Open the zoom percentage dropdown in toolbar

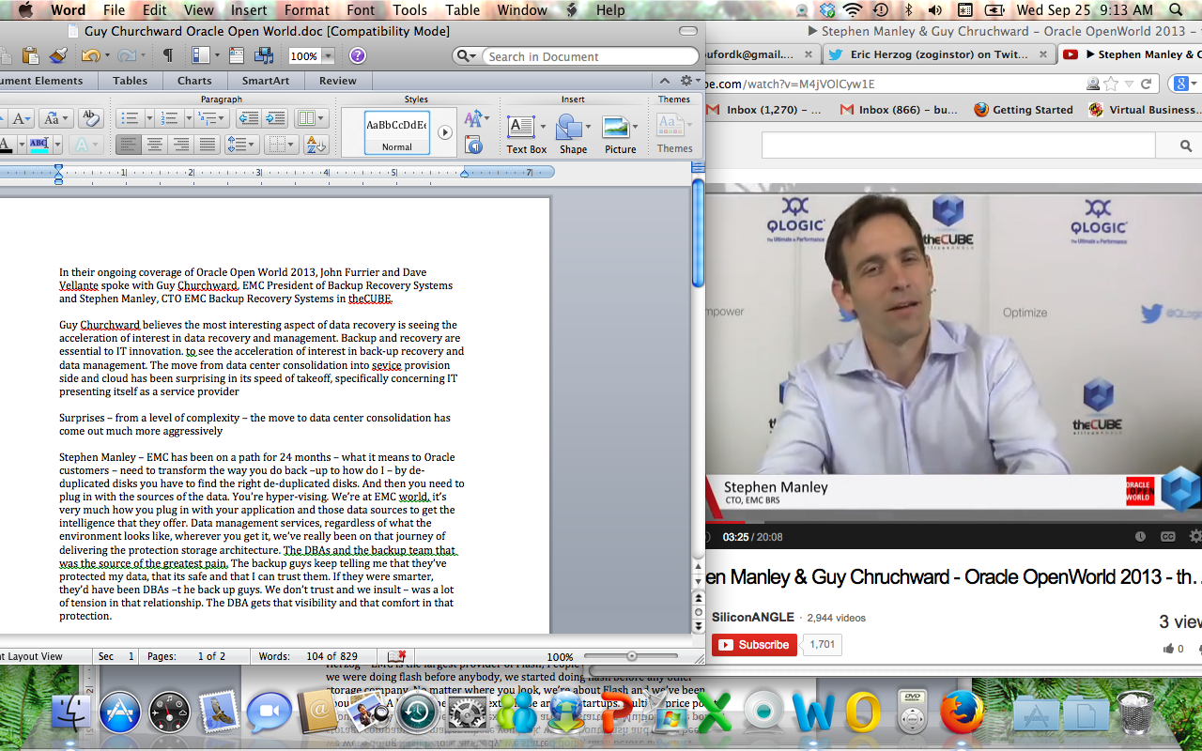pyautogui.click(x=327, y=56)
